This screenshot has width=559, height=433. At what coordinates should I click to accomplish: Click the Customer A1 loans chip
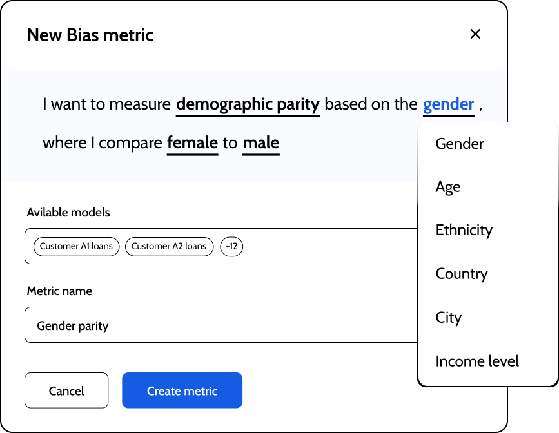(x=76, y=246)
